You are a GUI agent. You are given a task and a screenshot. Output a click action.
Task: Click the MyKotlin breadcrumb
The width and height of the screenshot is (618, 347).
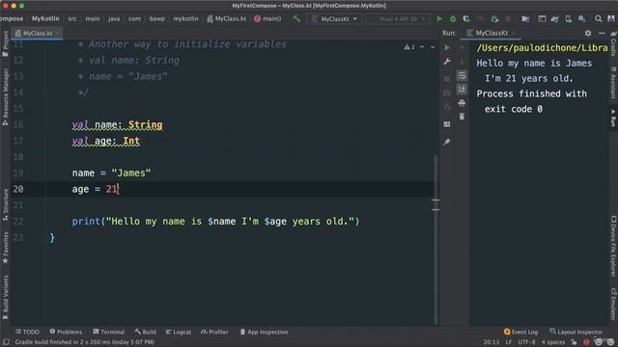(x=45, y=18)
